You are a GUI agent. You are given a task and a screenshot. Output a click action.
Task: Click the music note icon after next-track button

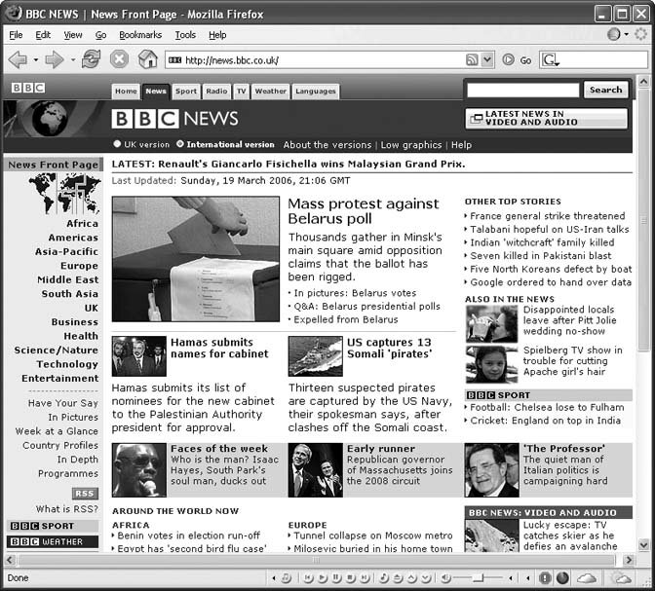[383, 578]
